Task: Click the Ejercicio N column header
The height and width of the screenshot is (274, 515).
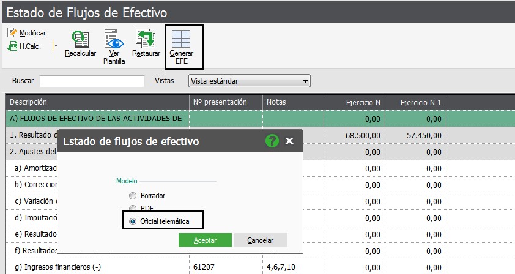Action: [354, 102]
